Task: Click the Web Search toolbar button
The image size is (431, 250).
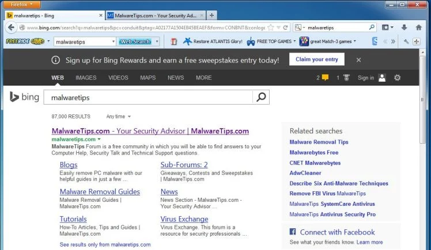Action: (x=135, y=41)
